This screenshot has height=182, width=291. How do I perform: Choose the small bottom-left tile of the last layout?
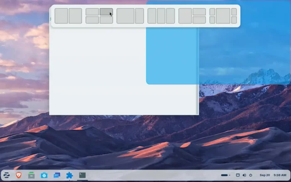point(212,20)
